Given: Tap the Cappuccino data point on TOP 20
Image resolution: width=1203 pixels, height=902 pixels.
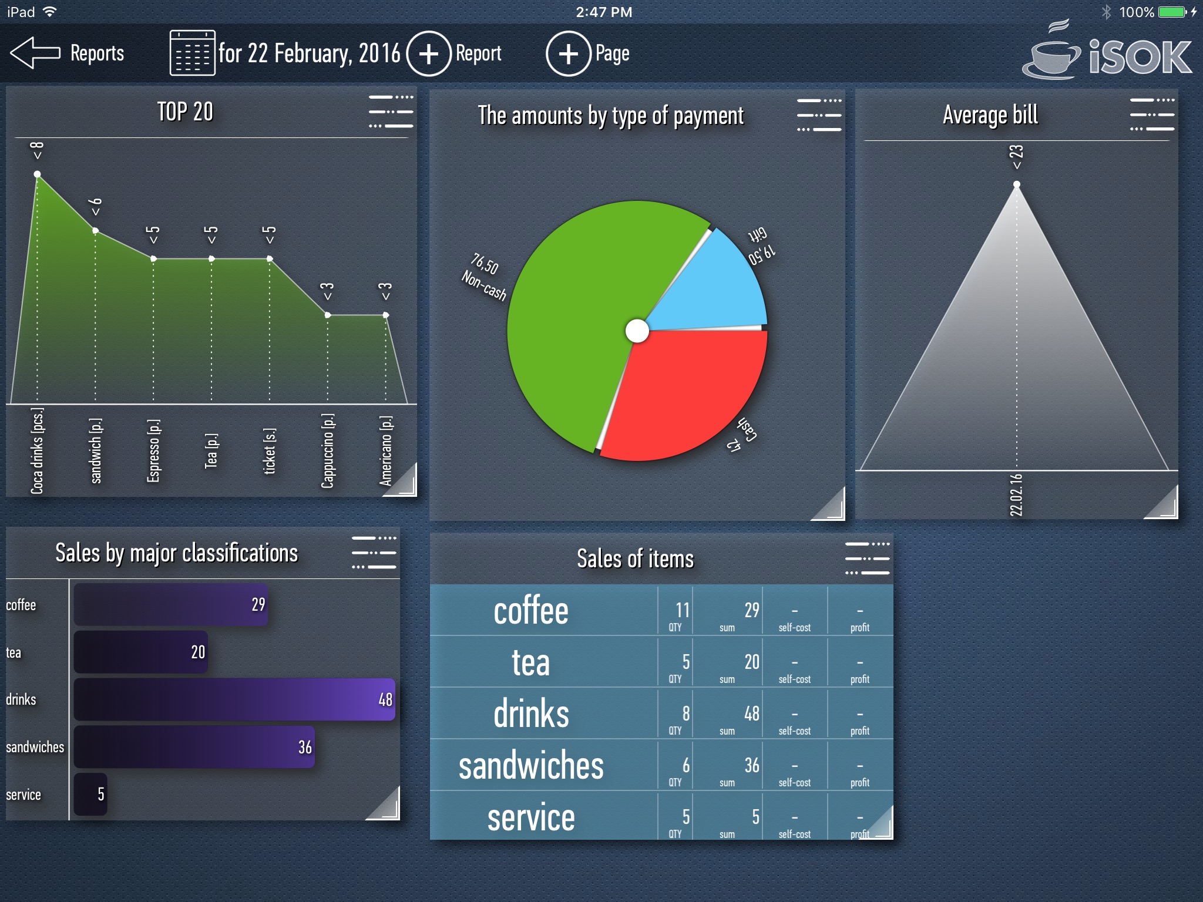Looking at the screenshot, I should (x=328, y=315).
